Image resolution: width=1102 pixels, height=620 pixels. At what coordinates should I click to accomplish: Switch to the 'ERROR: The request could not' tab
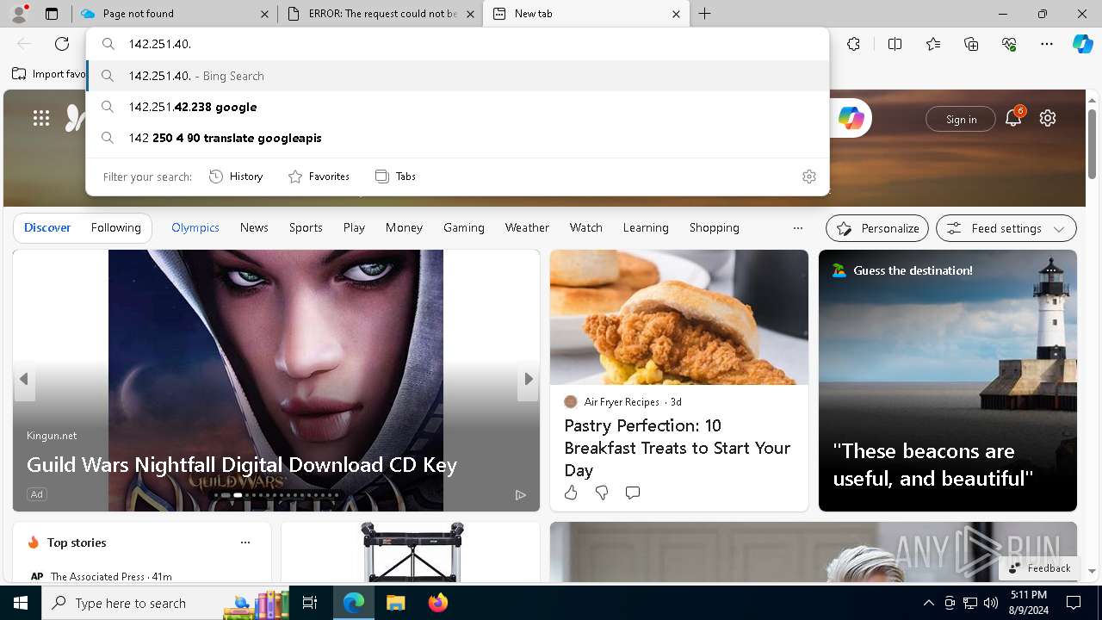tap(381, 14)
